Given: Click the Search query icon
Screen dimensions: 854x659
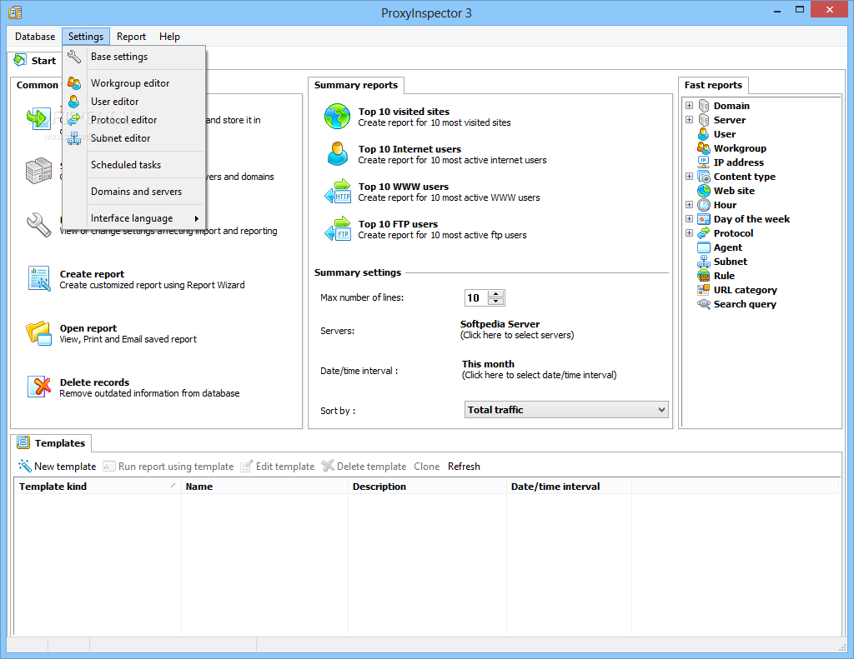Looking at the screenshot, I should pyautogui.click(x=704, y=303).
